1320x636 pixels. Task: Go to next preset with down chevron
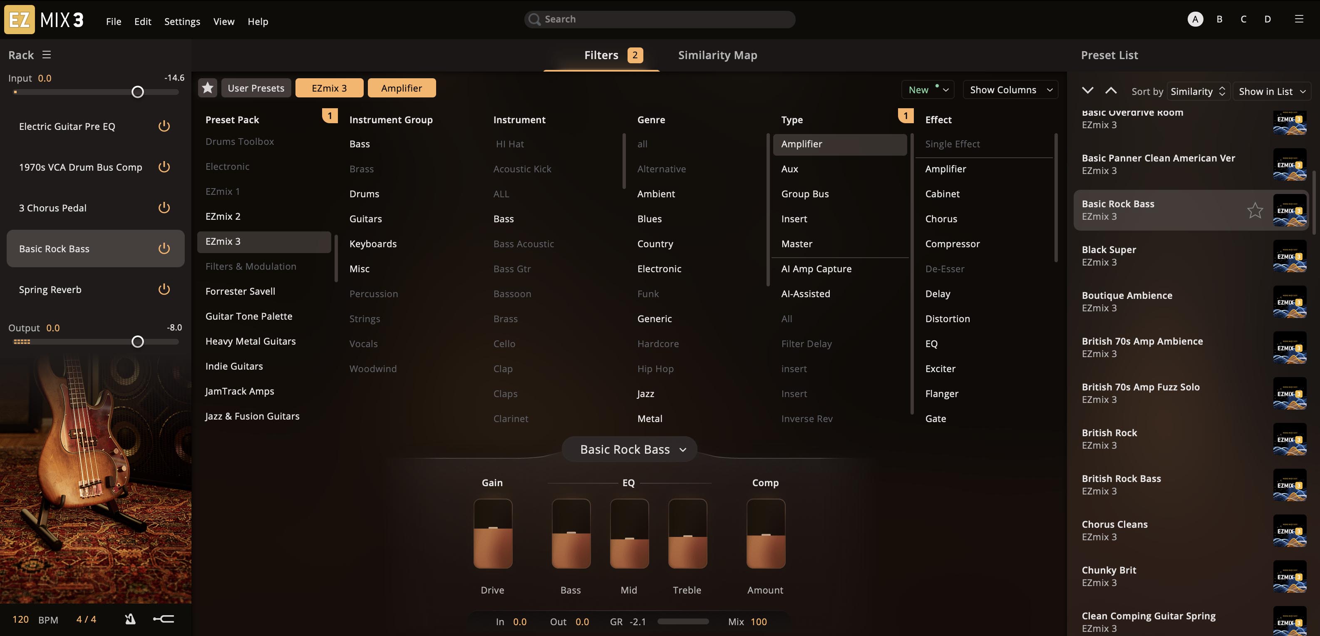(x=1087, y=91)
